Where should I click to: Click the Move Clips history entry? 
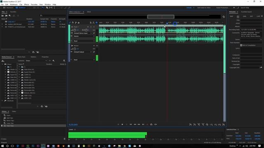point(10,120)
